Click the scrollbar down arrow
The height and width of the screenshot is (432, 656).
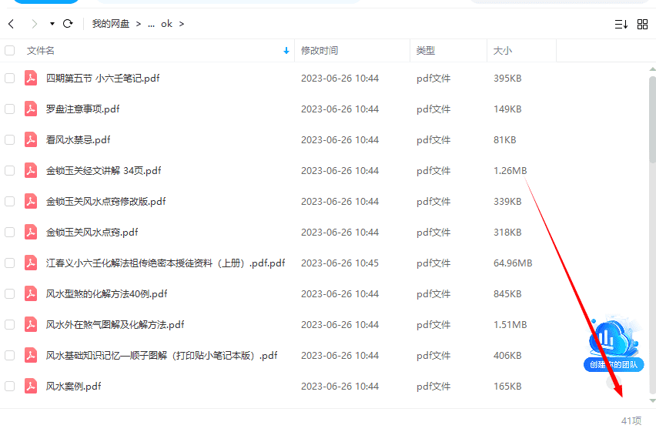652,400
